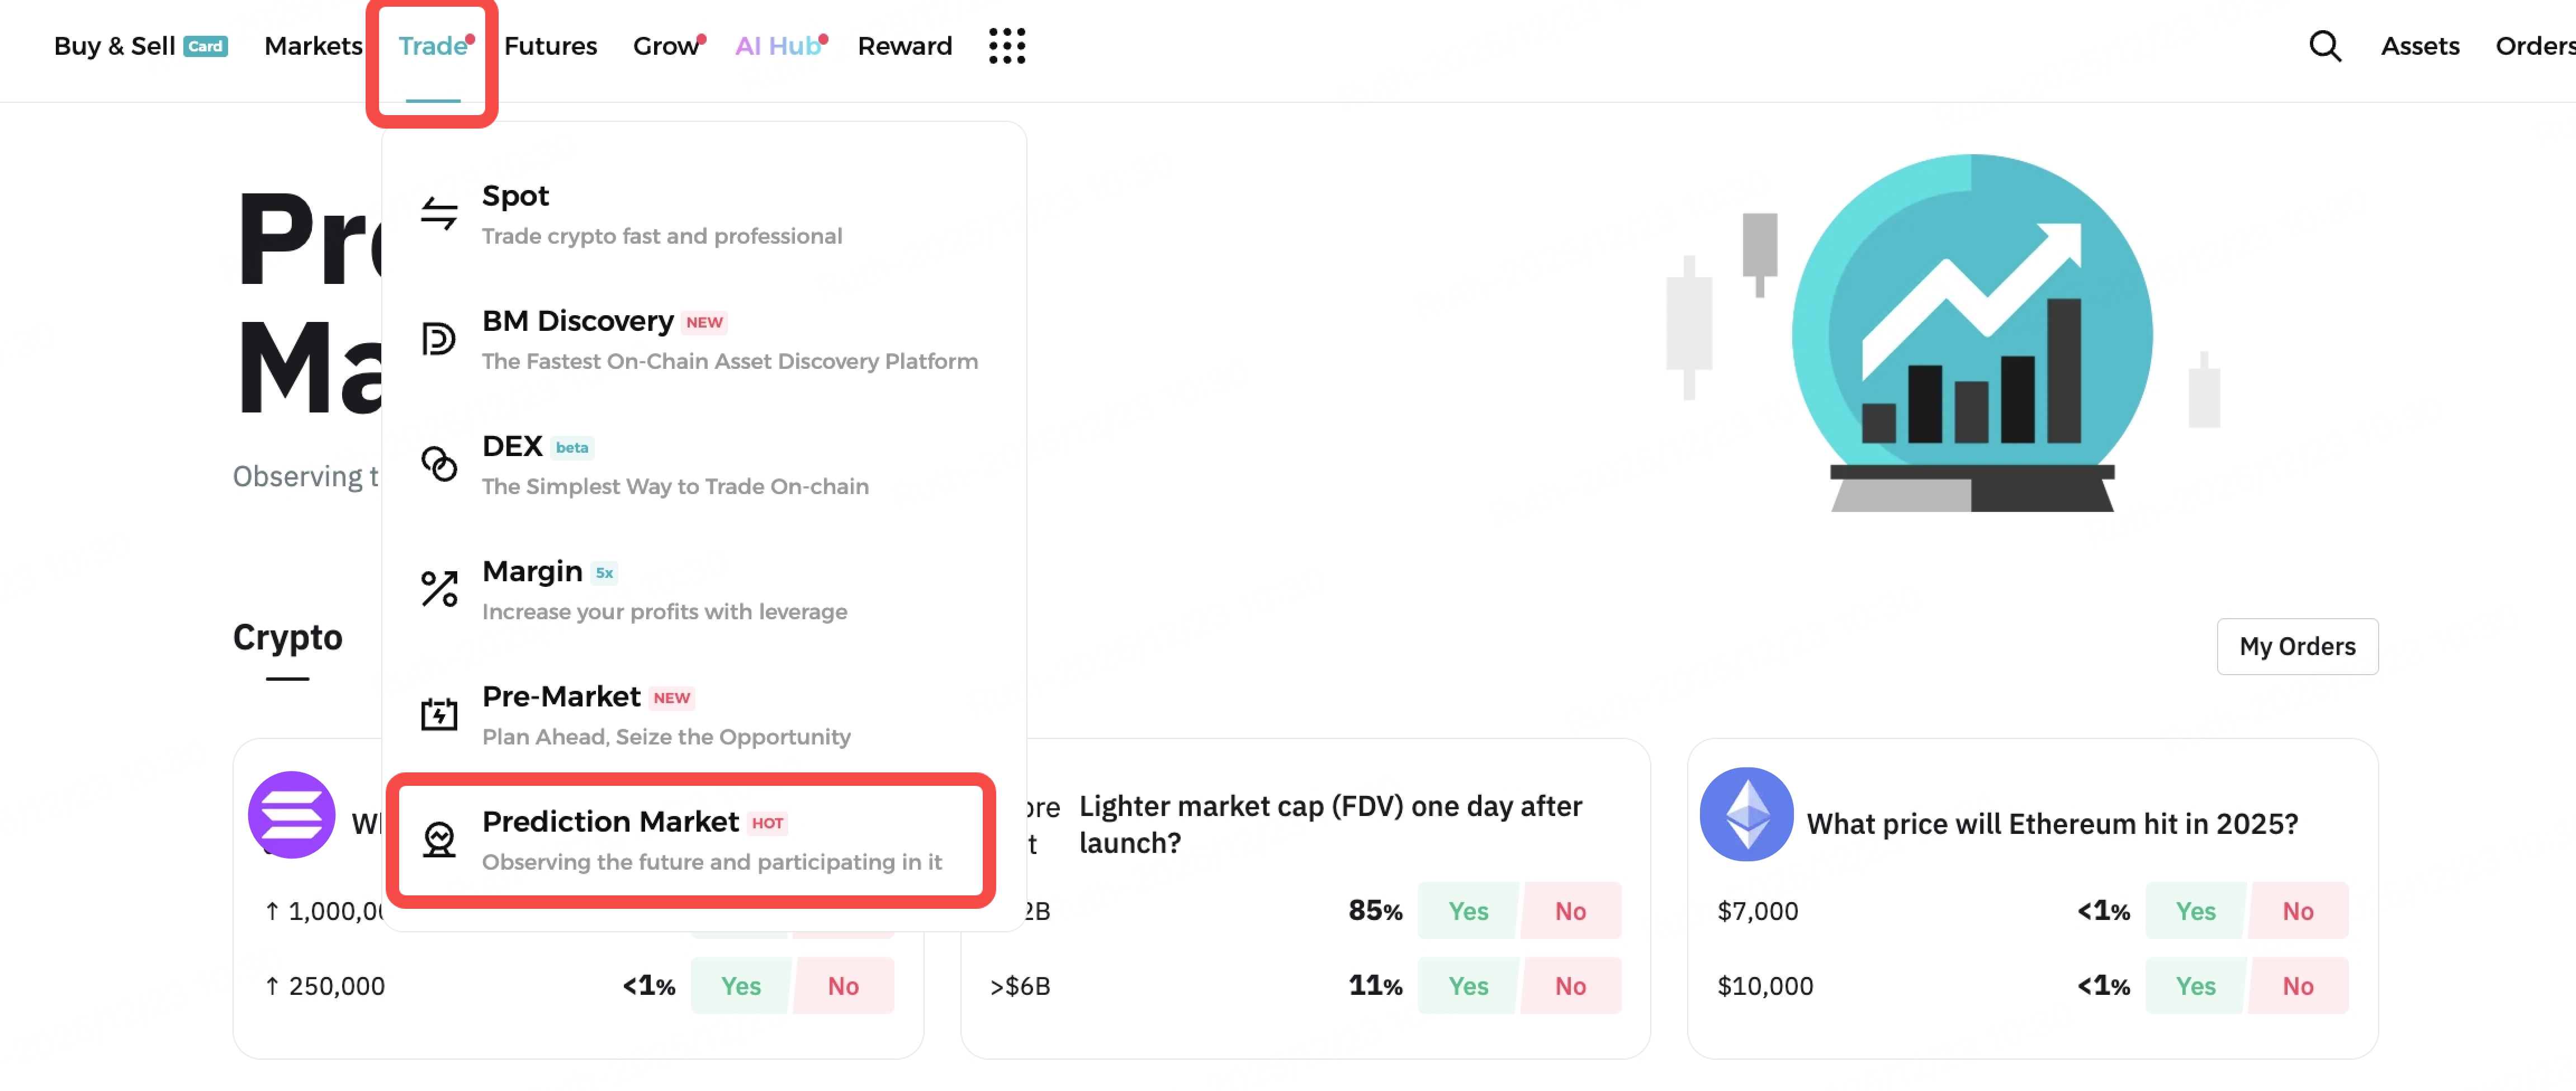The image size is (2576, 1091).
Task: Click the HOT badge next to Prediction Market
Action: click(x=767, y=823)
